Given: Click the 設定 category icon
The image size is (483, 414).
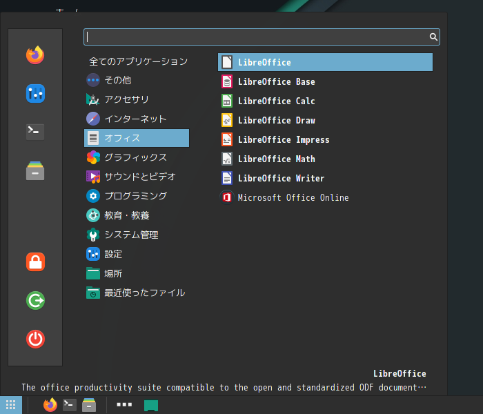Looking at the screenshot, I should tap(93, 254).
